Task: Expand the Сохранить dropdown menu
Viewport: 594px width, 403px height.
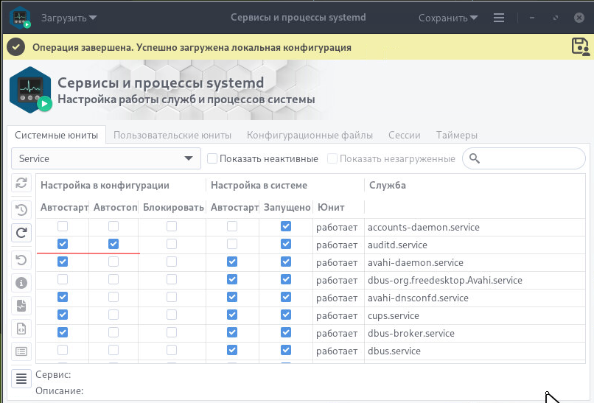Action: tap(448, 18)
